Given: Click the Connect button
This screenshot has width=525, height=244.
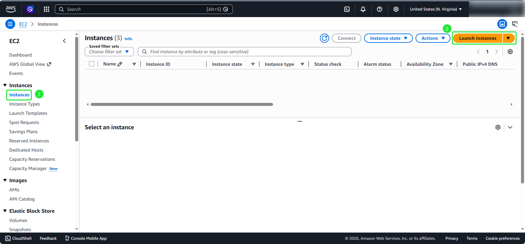Looking at the screenshot, I should tap(347, 38).
